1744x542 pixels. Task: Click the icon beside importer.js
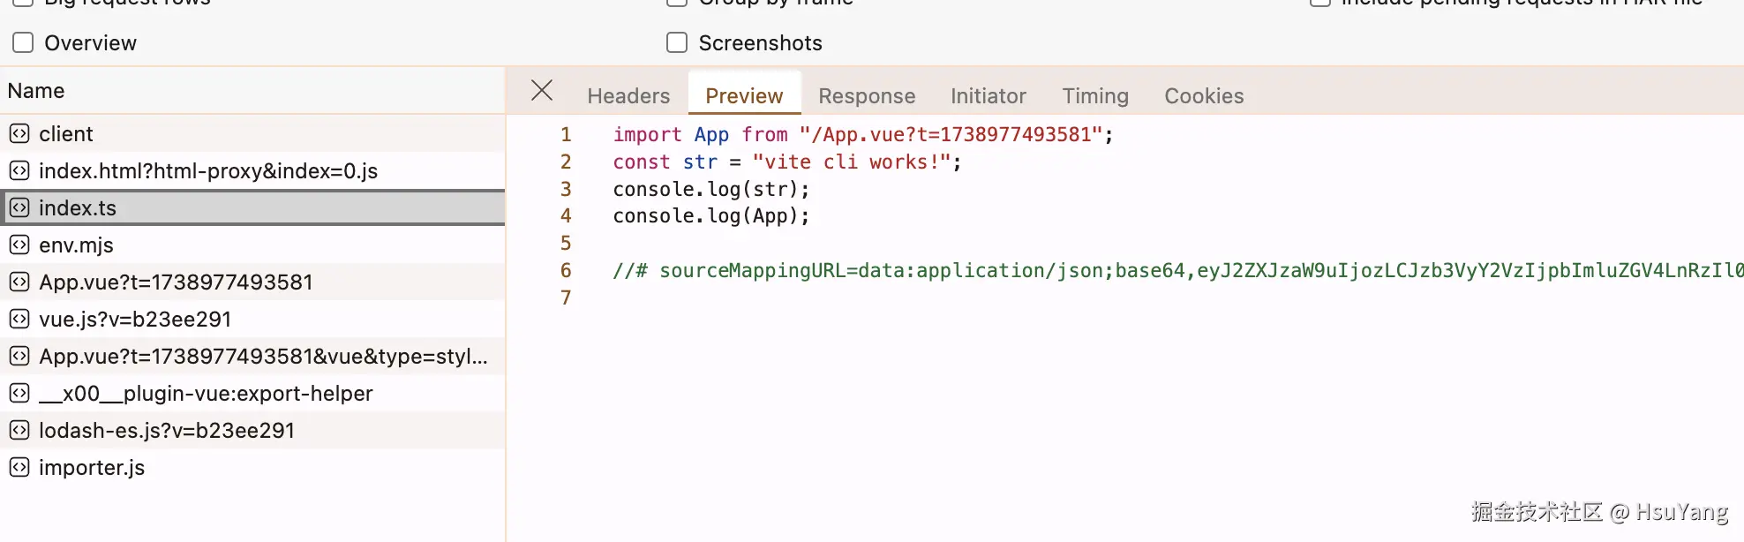point(19,467)
